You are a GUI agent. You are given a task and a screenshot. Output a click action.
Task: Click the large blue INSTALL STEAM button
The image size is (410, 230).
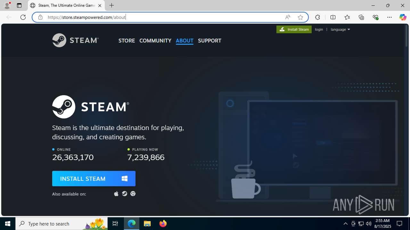tap(94, 179)
